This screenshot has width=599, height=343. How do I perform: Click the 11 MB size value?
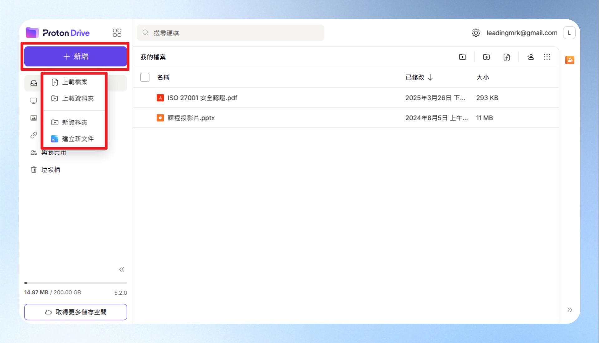[x=485, y=118]
